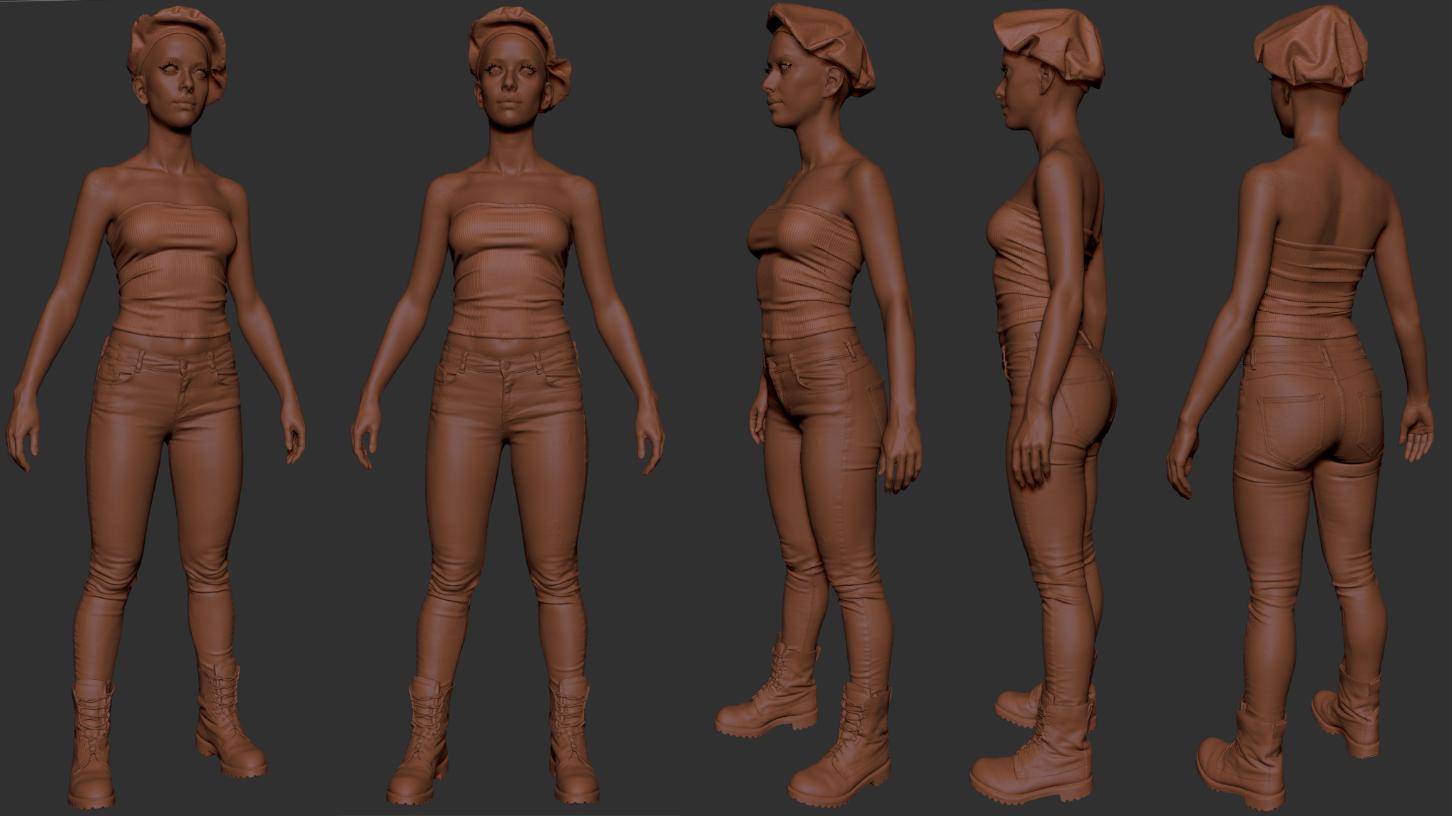Click the face of the second front-view figure
The height and width of the screenshot is (816, 1452).
(508, 82)
